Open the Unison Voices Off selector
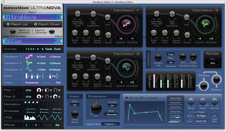The height and width of the screenshot is (131, 226). pyautogui.click(x=75, y=105)
